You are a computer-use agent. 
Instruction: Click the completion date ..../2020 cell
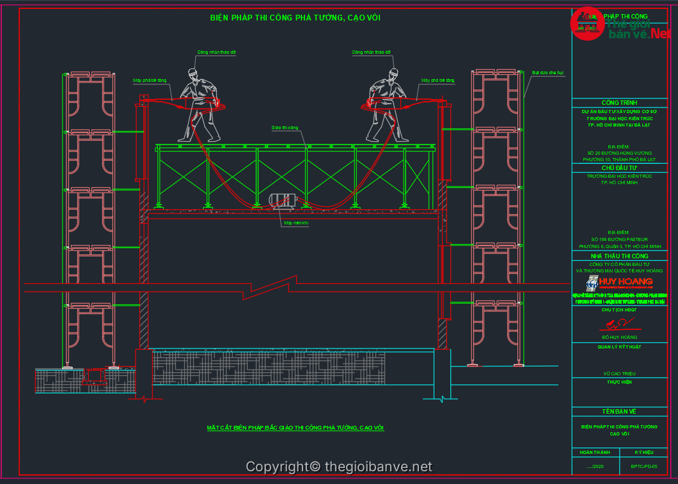[x=595, y=467]
